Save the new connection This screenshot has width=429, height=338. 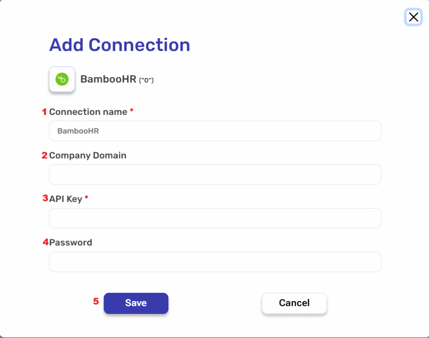(136, 303)
